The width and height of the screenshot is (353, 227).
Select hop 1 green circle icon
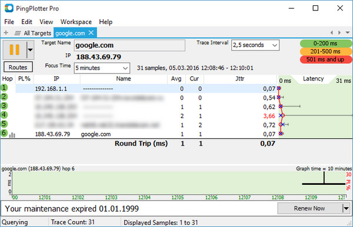(4, 87)
